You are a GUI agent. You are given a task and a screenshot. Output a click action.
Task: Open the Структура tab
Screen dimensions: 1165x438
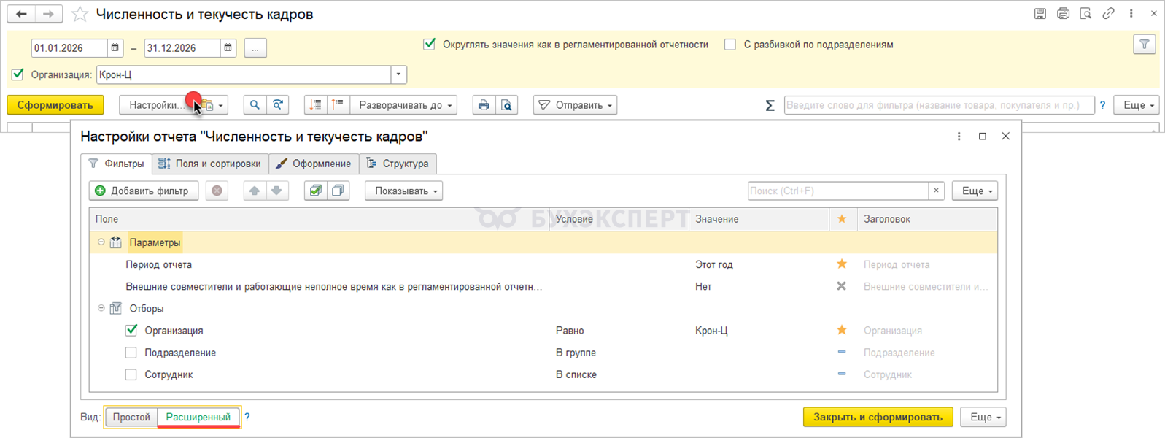click(398, 164)
